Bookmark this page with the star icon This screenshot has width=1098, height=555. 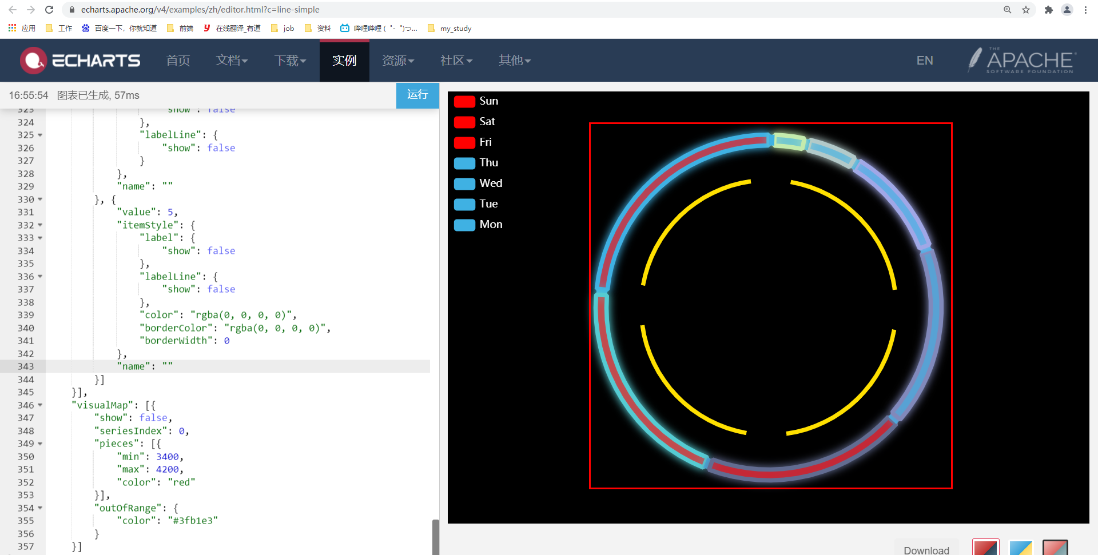tap(1026, 10)
